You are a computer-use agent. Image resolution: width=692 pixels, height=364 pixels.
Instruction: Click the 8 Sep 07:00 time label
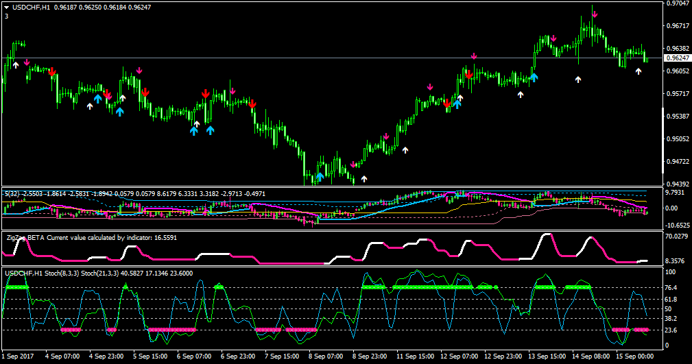pos(326,356)
